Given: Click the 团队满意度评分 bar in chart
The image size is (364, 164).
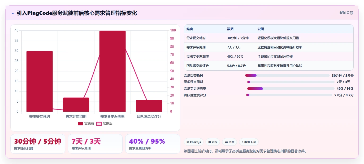Looking at the screenshot, I should (149, 106).
